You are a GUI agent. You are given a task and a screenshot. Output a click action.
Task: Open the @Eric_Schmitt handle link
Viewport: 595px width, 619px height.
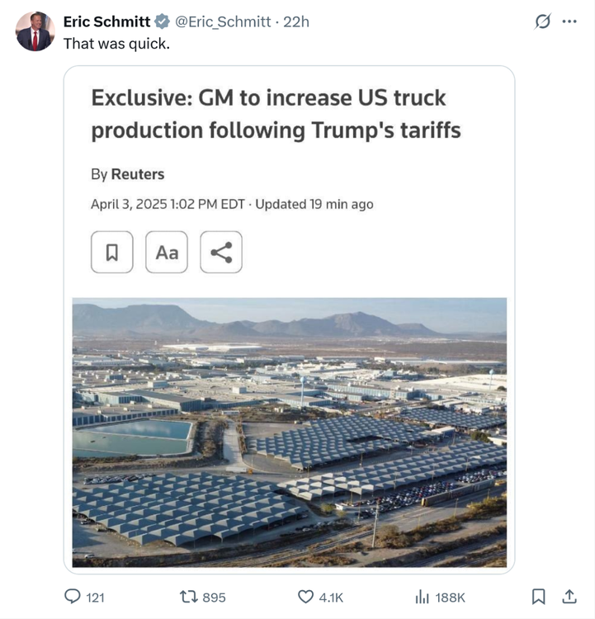coord(223,21)
